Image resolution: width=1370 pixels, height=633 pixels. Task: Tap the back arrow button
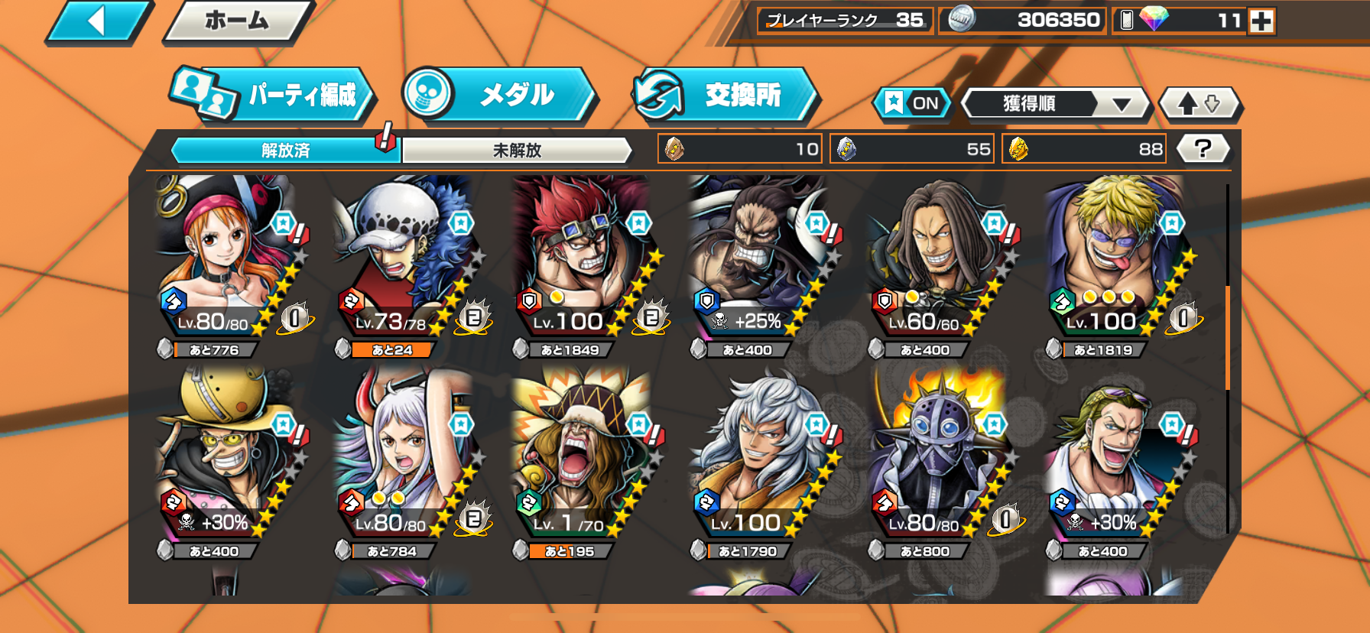pos(99,21)
